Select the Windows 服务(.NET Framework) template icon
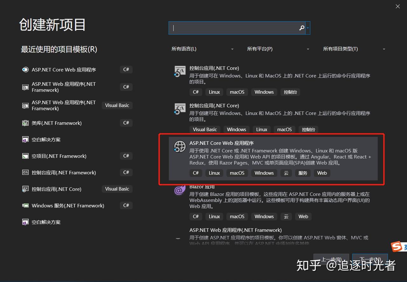The height and width of the screenshot is (282, 407). point(25,205)
